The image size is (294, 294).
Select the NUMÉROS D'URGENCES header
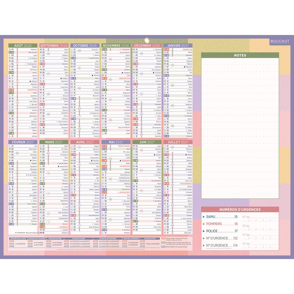(240, 210)
